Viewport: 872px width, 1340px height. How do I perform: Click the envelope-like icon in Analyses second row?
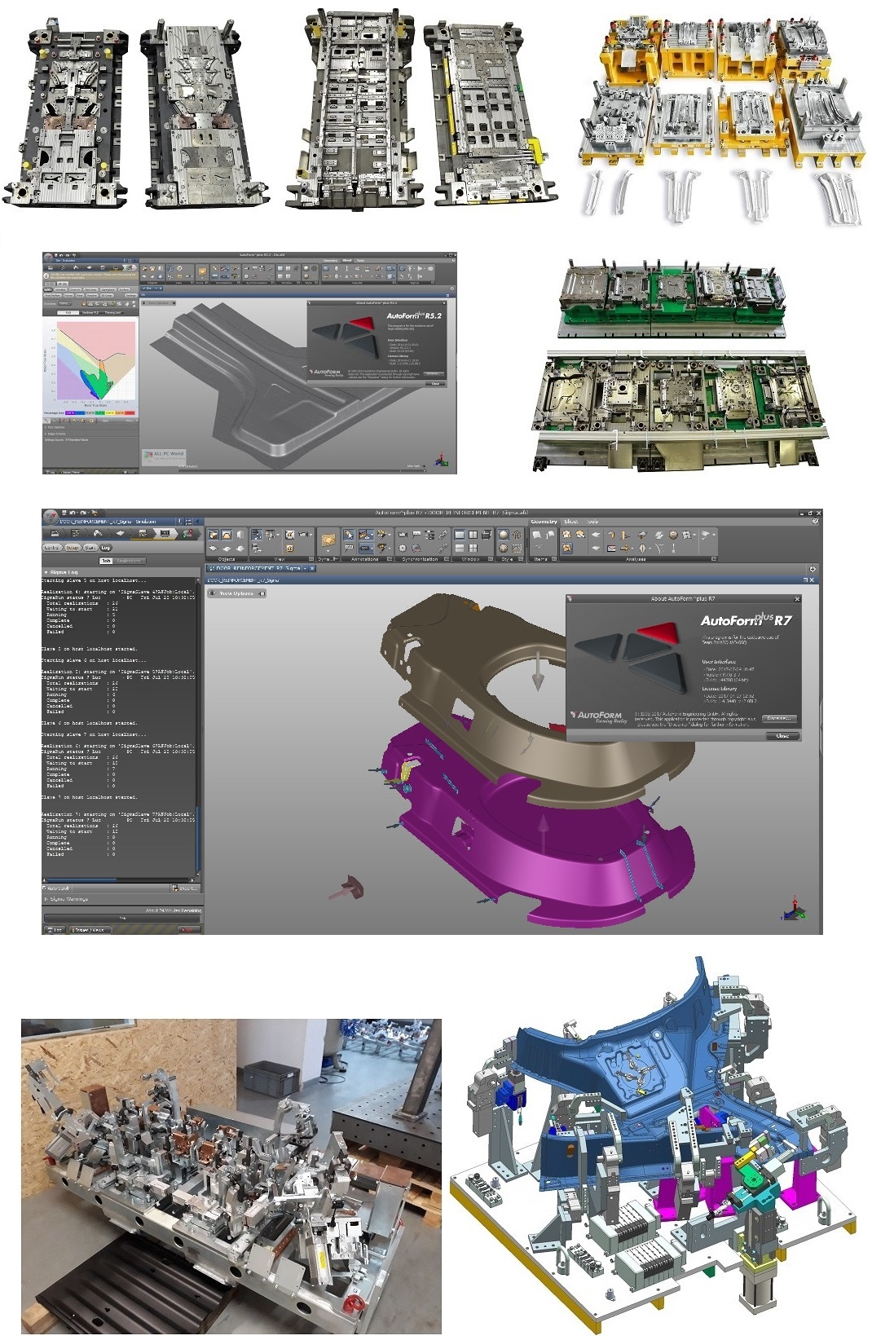coord(611,548)
